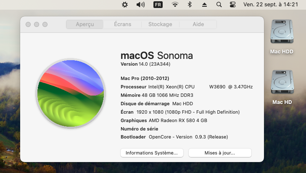Click the volume speaker icon
This screenshot has height=173, width=306.
coord(140,5)
